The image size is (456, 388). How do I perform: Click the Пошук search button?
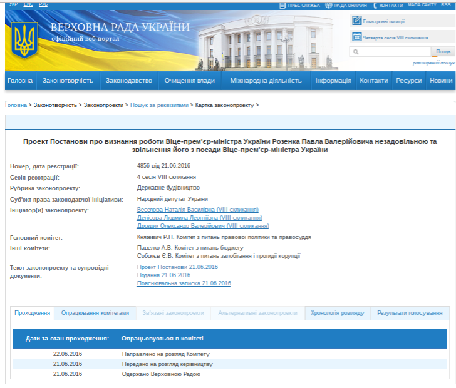tap(443, 52)
